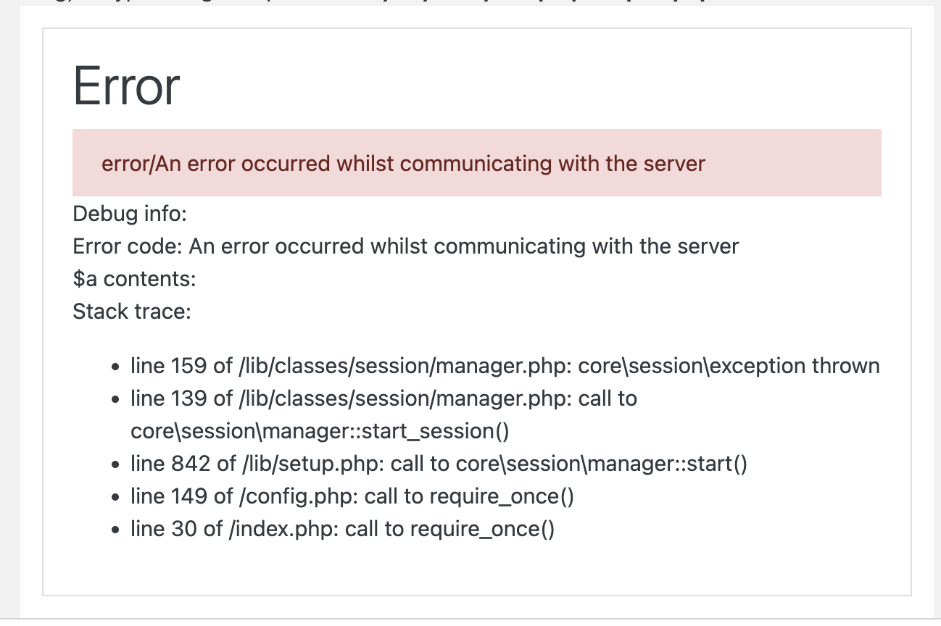This screenshot has width=941, height=626.
Task: Click the "line 842" stack trace entry
Action: 439,464
